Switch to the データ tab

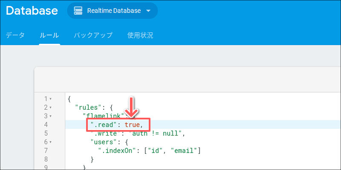pos(15,35)
